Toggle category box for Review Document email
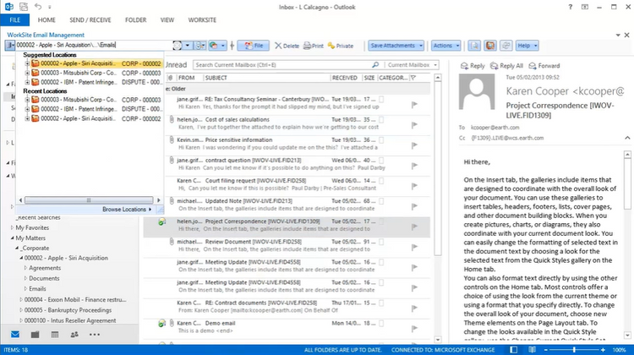 coord(381,242)
